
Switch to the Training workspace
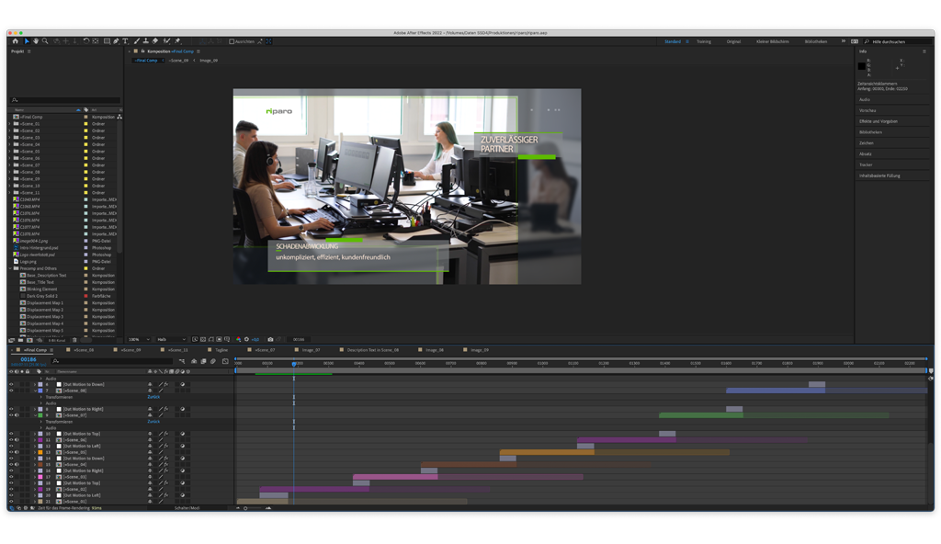[703, 41]
